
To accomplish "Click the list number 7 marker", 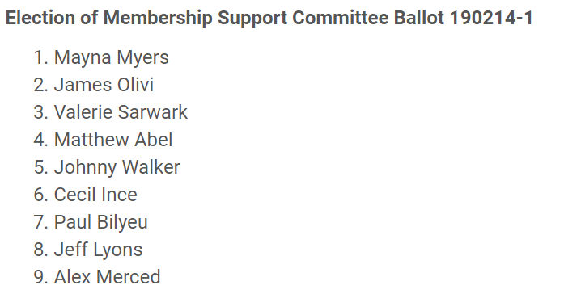I will 41,222.
